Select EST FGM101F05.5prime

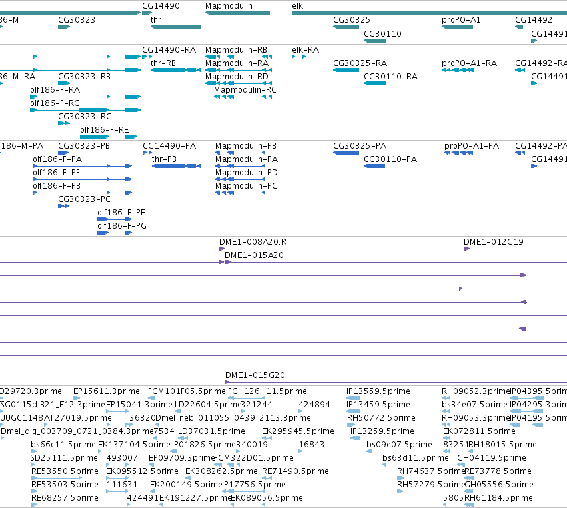pyautogui.click(x=187, y=391)
